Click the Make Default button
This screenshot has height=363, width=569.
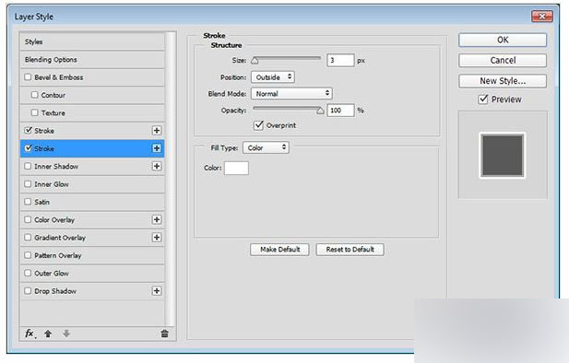279,250
